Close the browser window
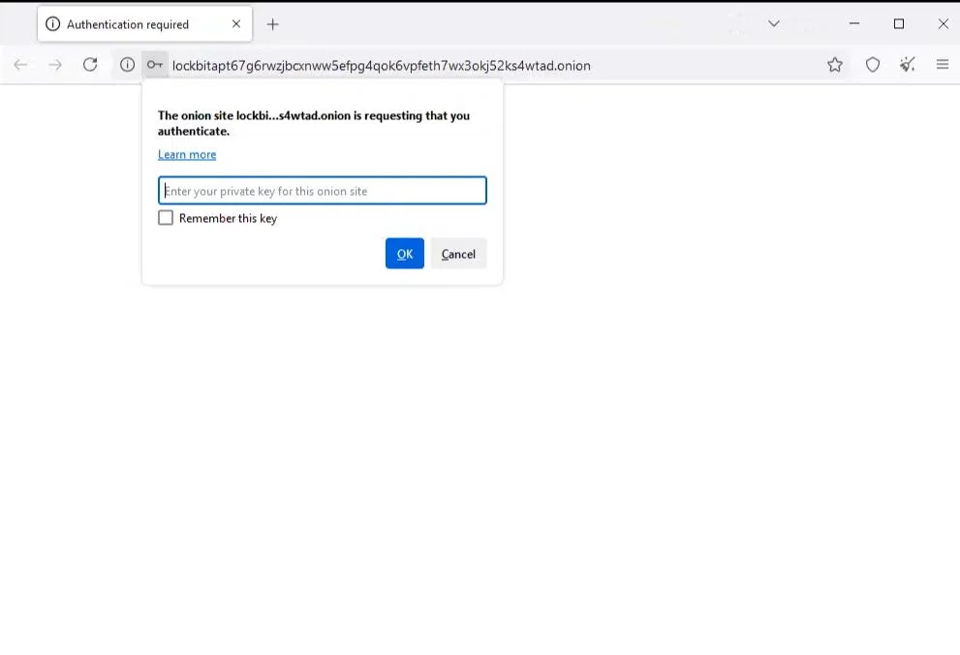The image size is (960, 655). click(x=943, y=24)
